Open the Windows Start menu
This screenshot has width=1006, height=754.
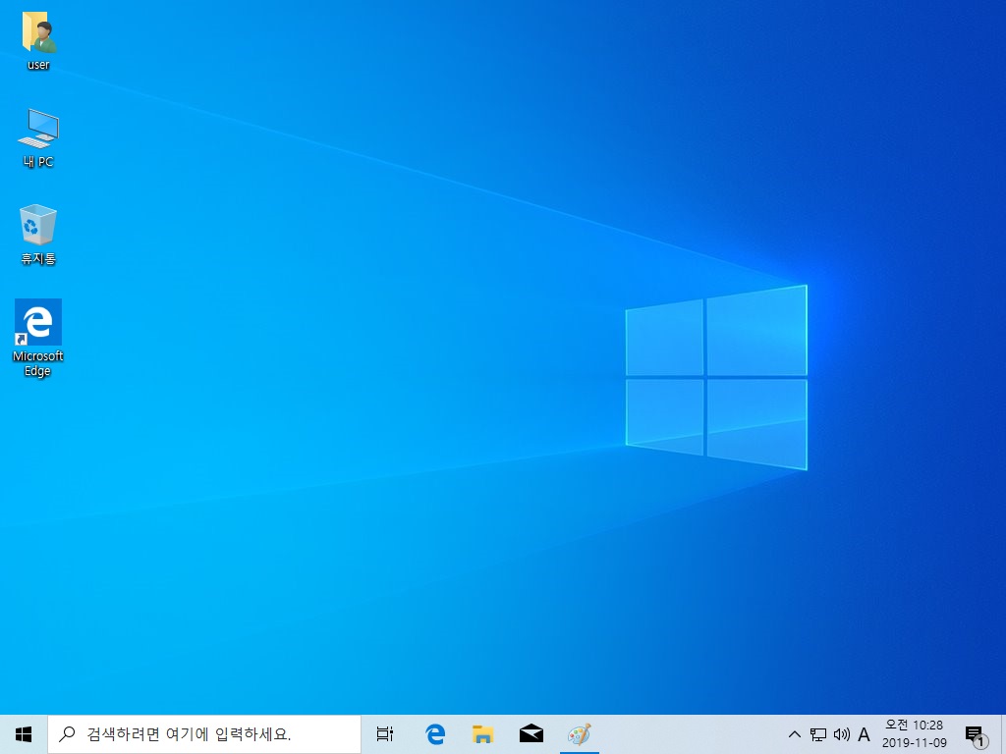tap(24, 734)
